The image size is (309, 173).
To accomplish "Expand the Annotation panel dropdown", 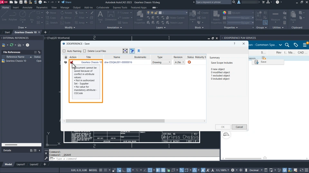I will click(x=114, y=28).
